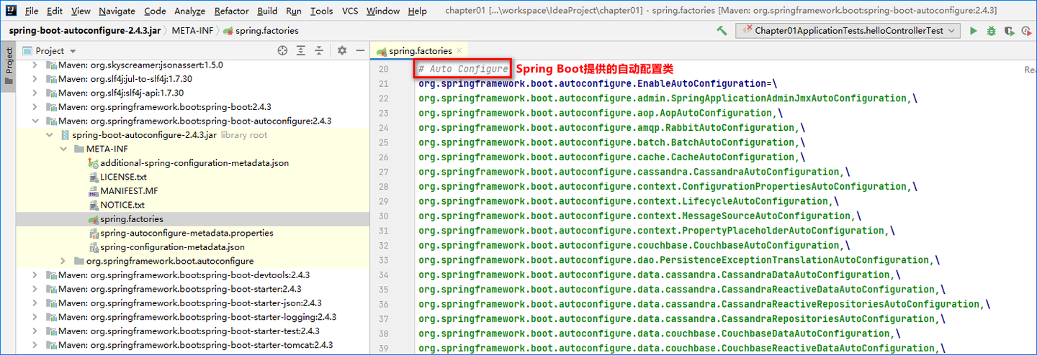Click the Build project hammer icon

pyautogui.click(x=722, y=31)
